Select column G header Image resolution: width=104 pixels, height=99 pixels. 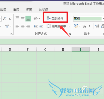[45, 49]
